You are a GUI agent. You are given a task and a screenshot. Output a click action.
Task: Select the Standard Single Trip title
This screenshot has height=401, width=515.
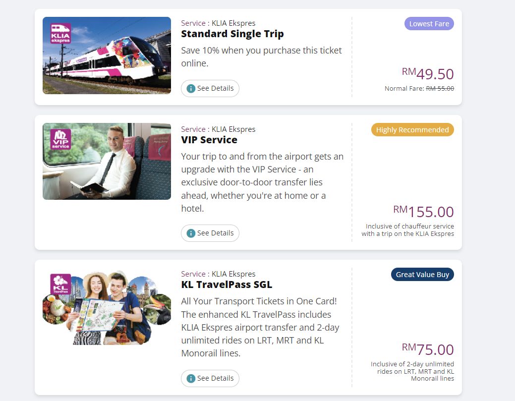pos(232,34)
